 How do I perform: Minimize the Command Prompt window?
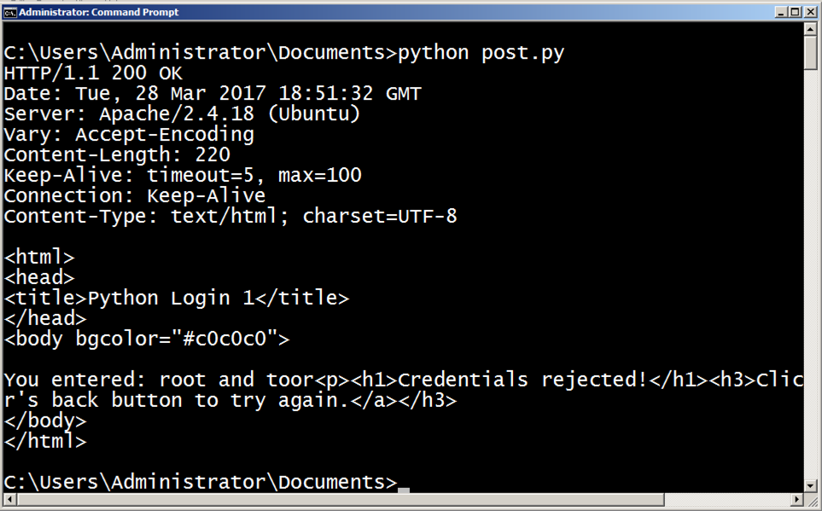pos(781,11)
